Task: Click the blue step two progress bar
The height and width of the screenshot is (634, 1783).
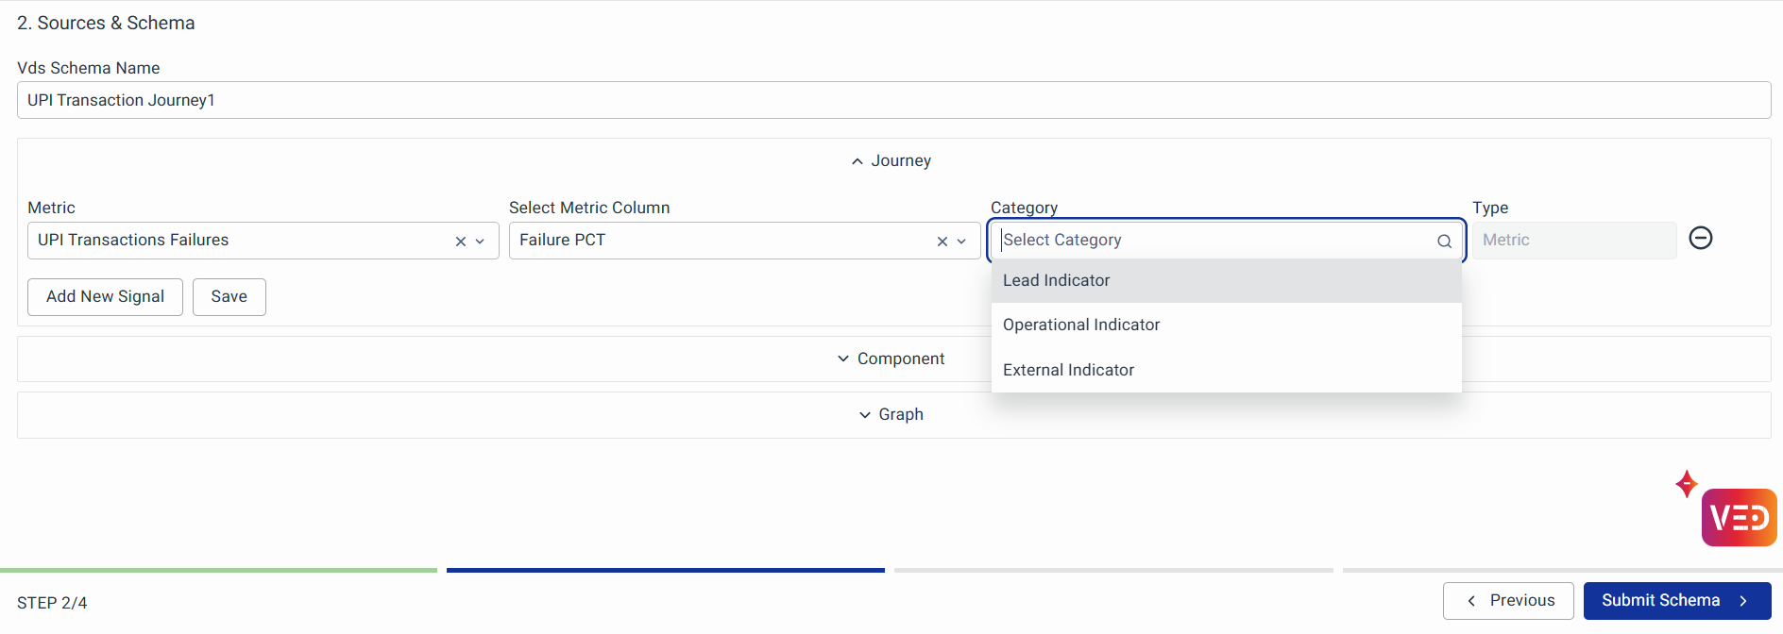Action: 665,570
